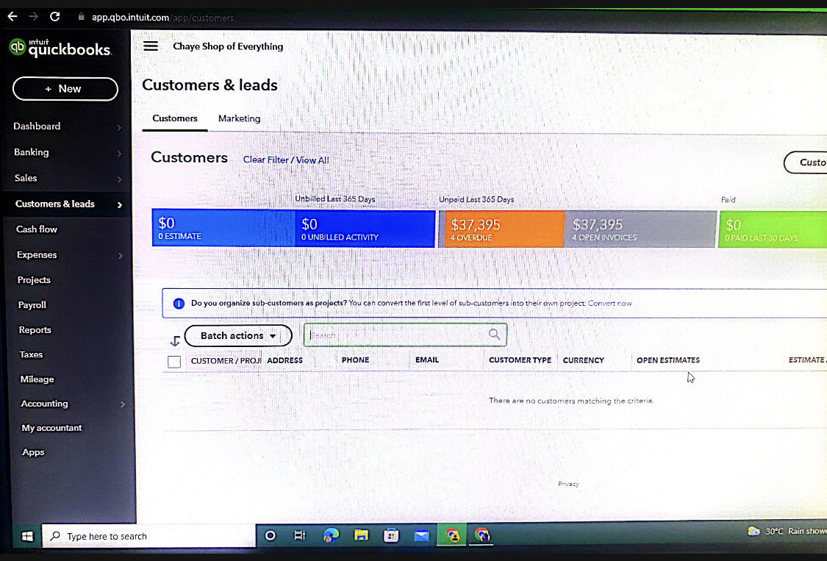Sort by the Address column header
The image size is (827, 561).
[x=284, y=360]
